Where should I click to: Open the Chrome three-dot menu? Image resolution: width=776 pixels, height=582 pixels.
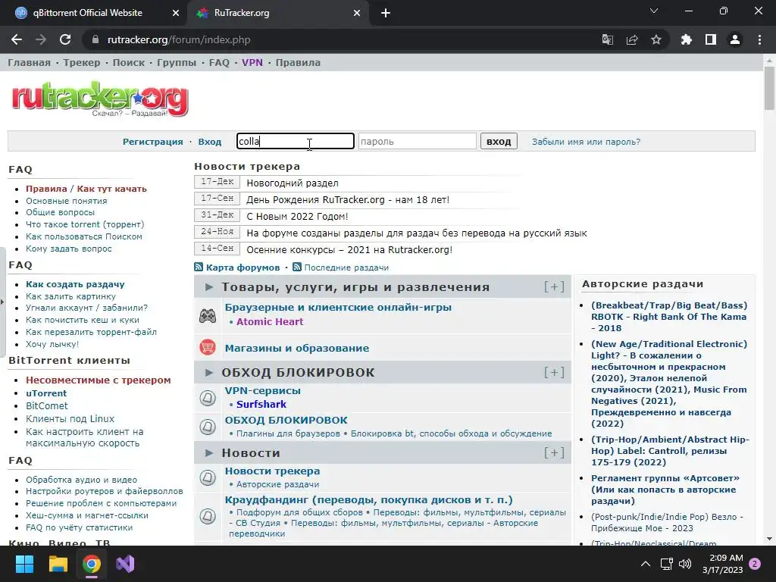[x=759, y=39]
